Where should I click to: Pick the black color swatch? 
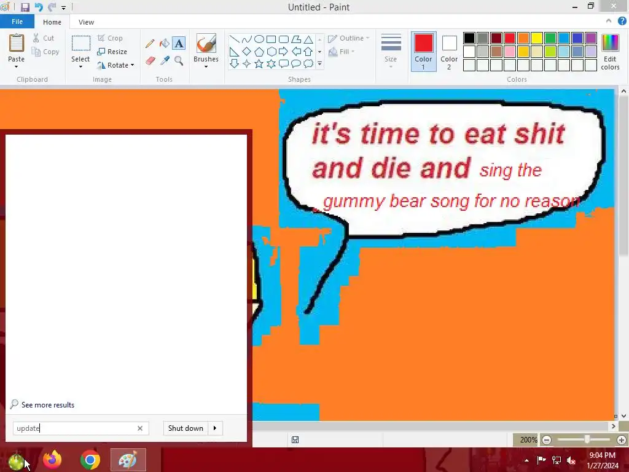(469, 38)
